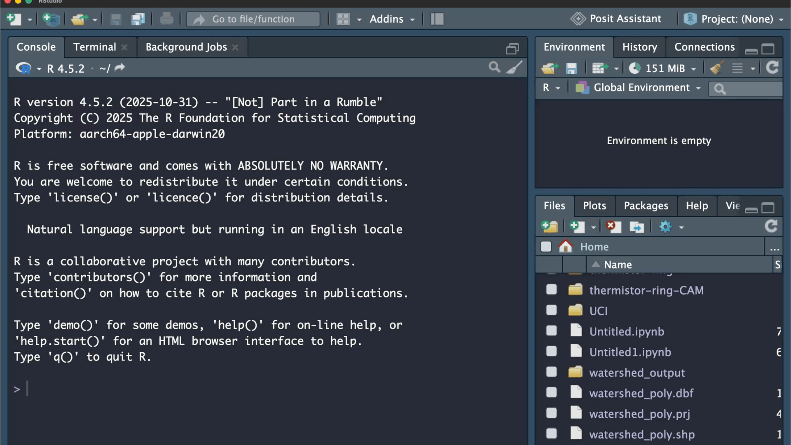This screenshot has width=791, height=445.
Task: Switch to the History tab
Action: 640,47
